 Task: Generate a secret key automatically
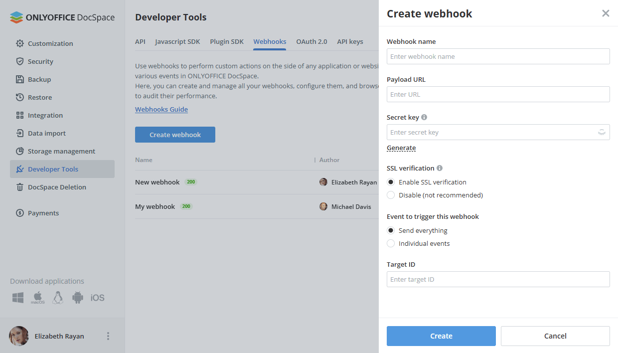point(401,148)
